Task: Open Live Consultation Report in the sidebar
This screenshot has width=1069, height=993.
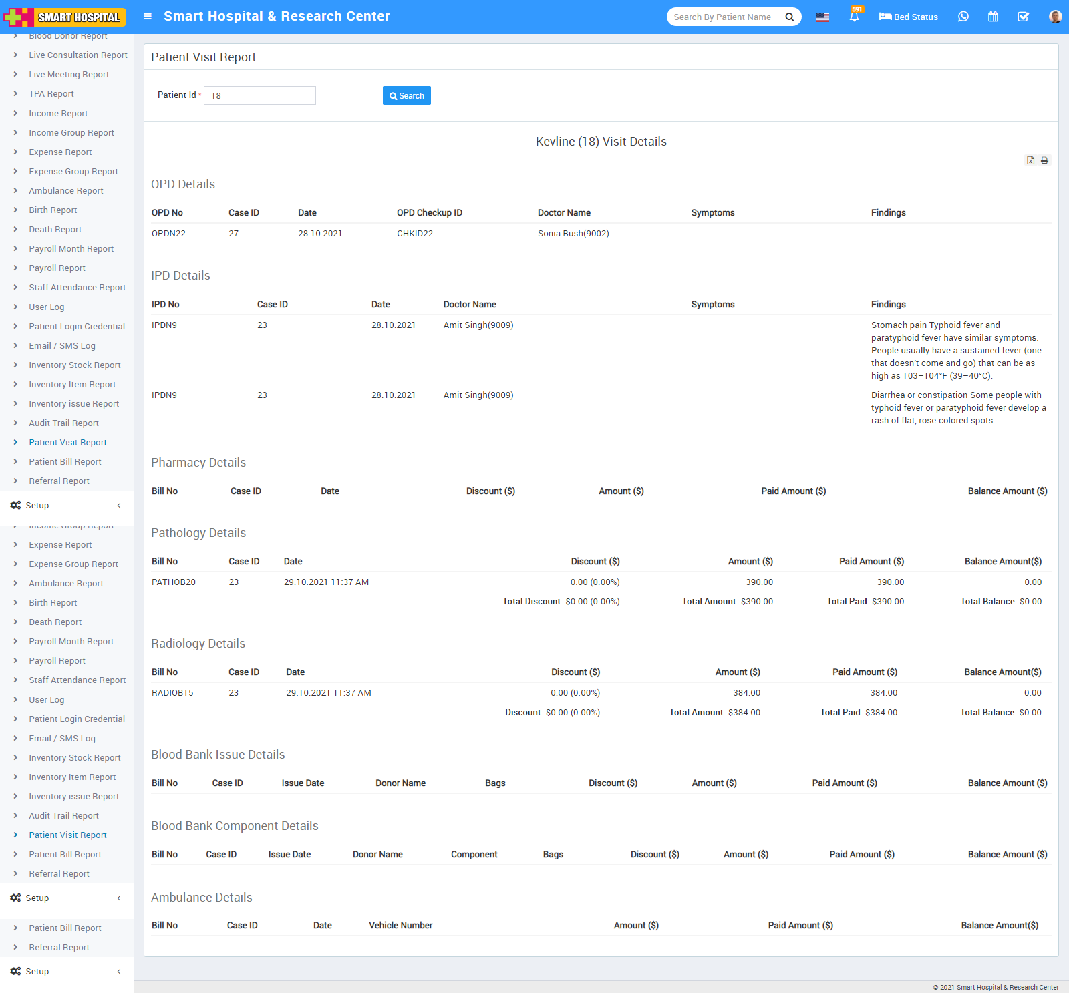Action: click(78, 55)
